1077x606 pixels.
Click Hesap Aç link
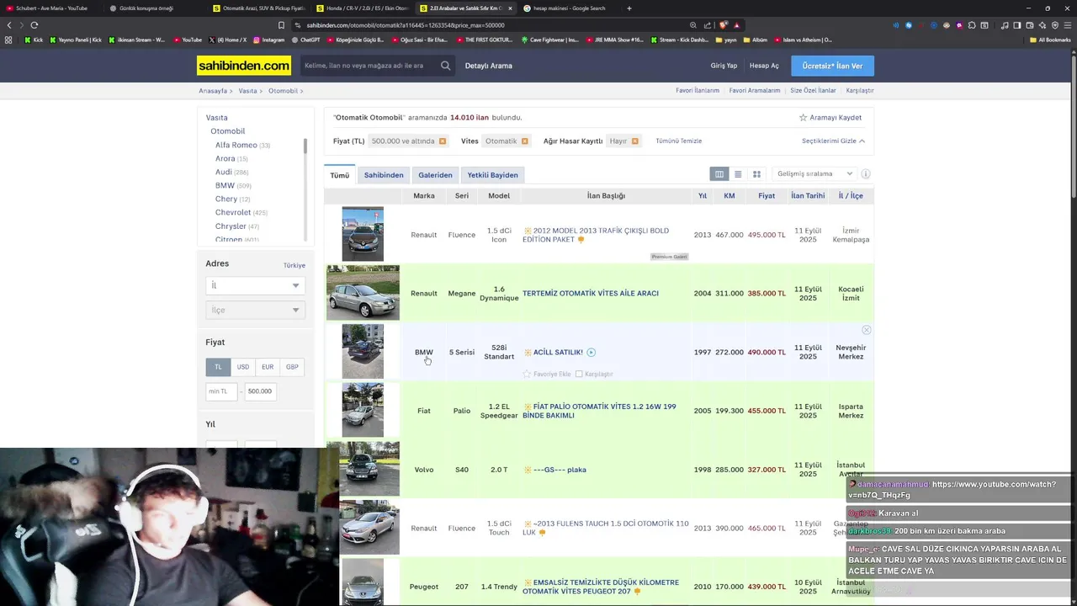pos(764,66)
